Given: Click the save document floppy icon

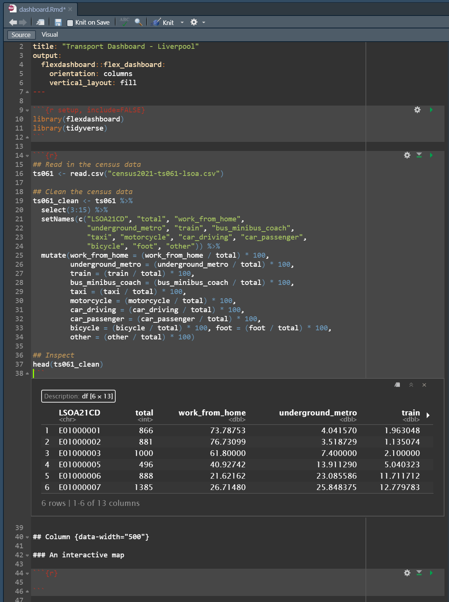Looking at the screenshot, I should pyautogui.click(x=58, y=23).
